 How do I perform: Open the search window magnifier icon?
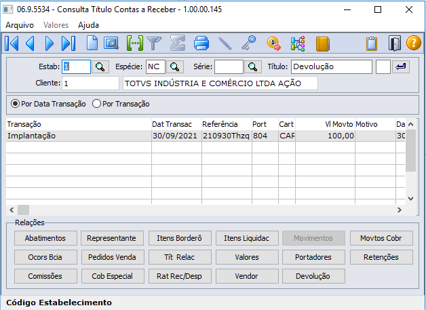click(111, 43)
